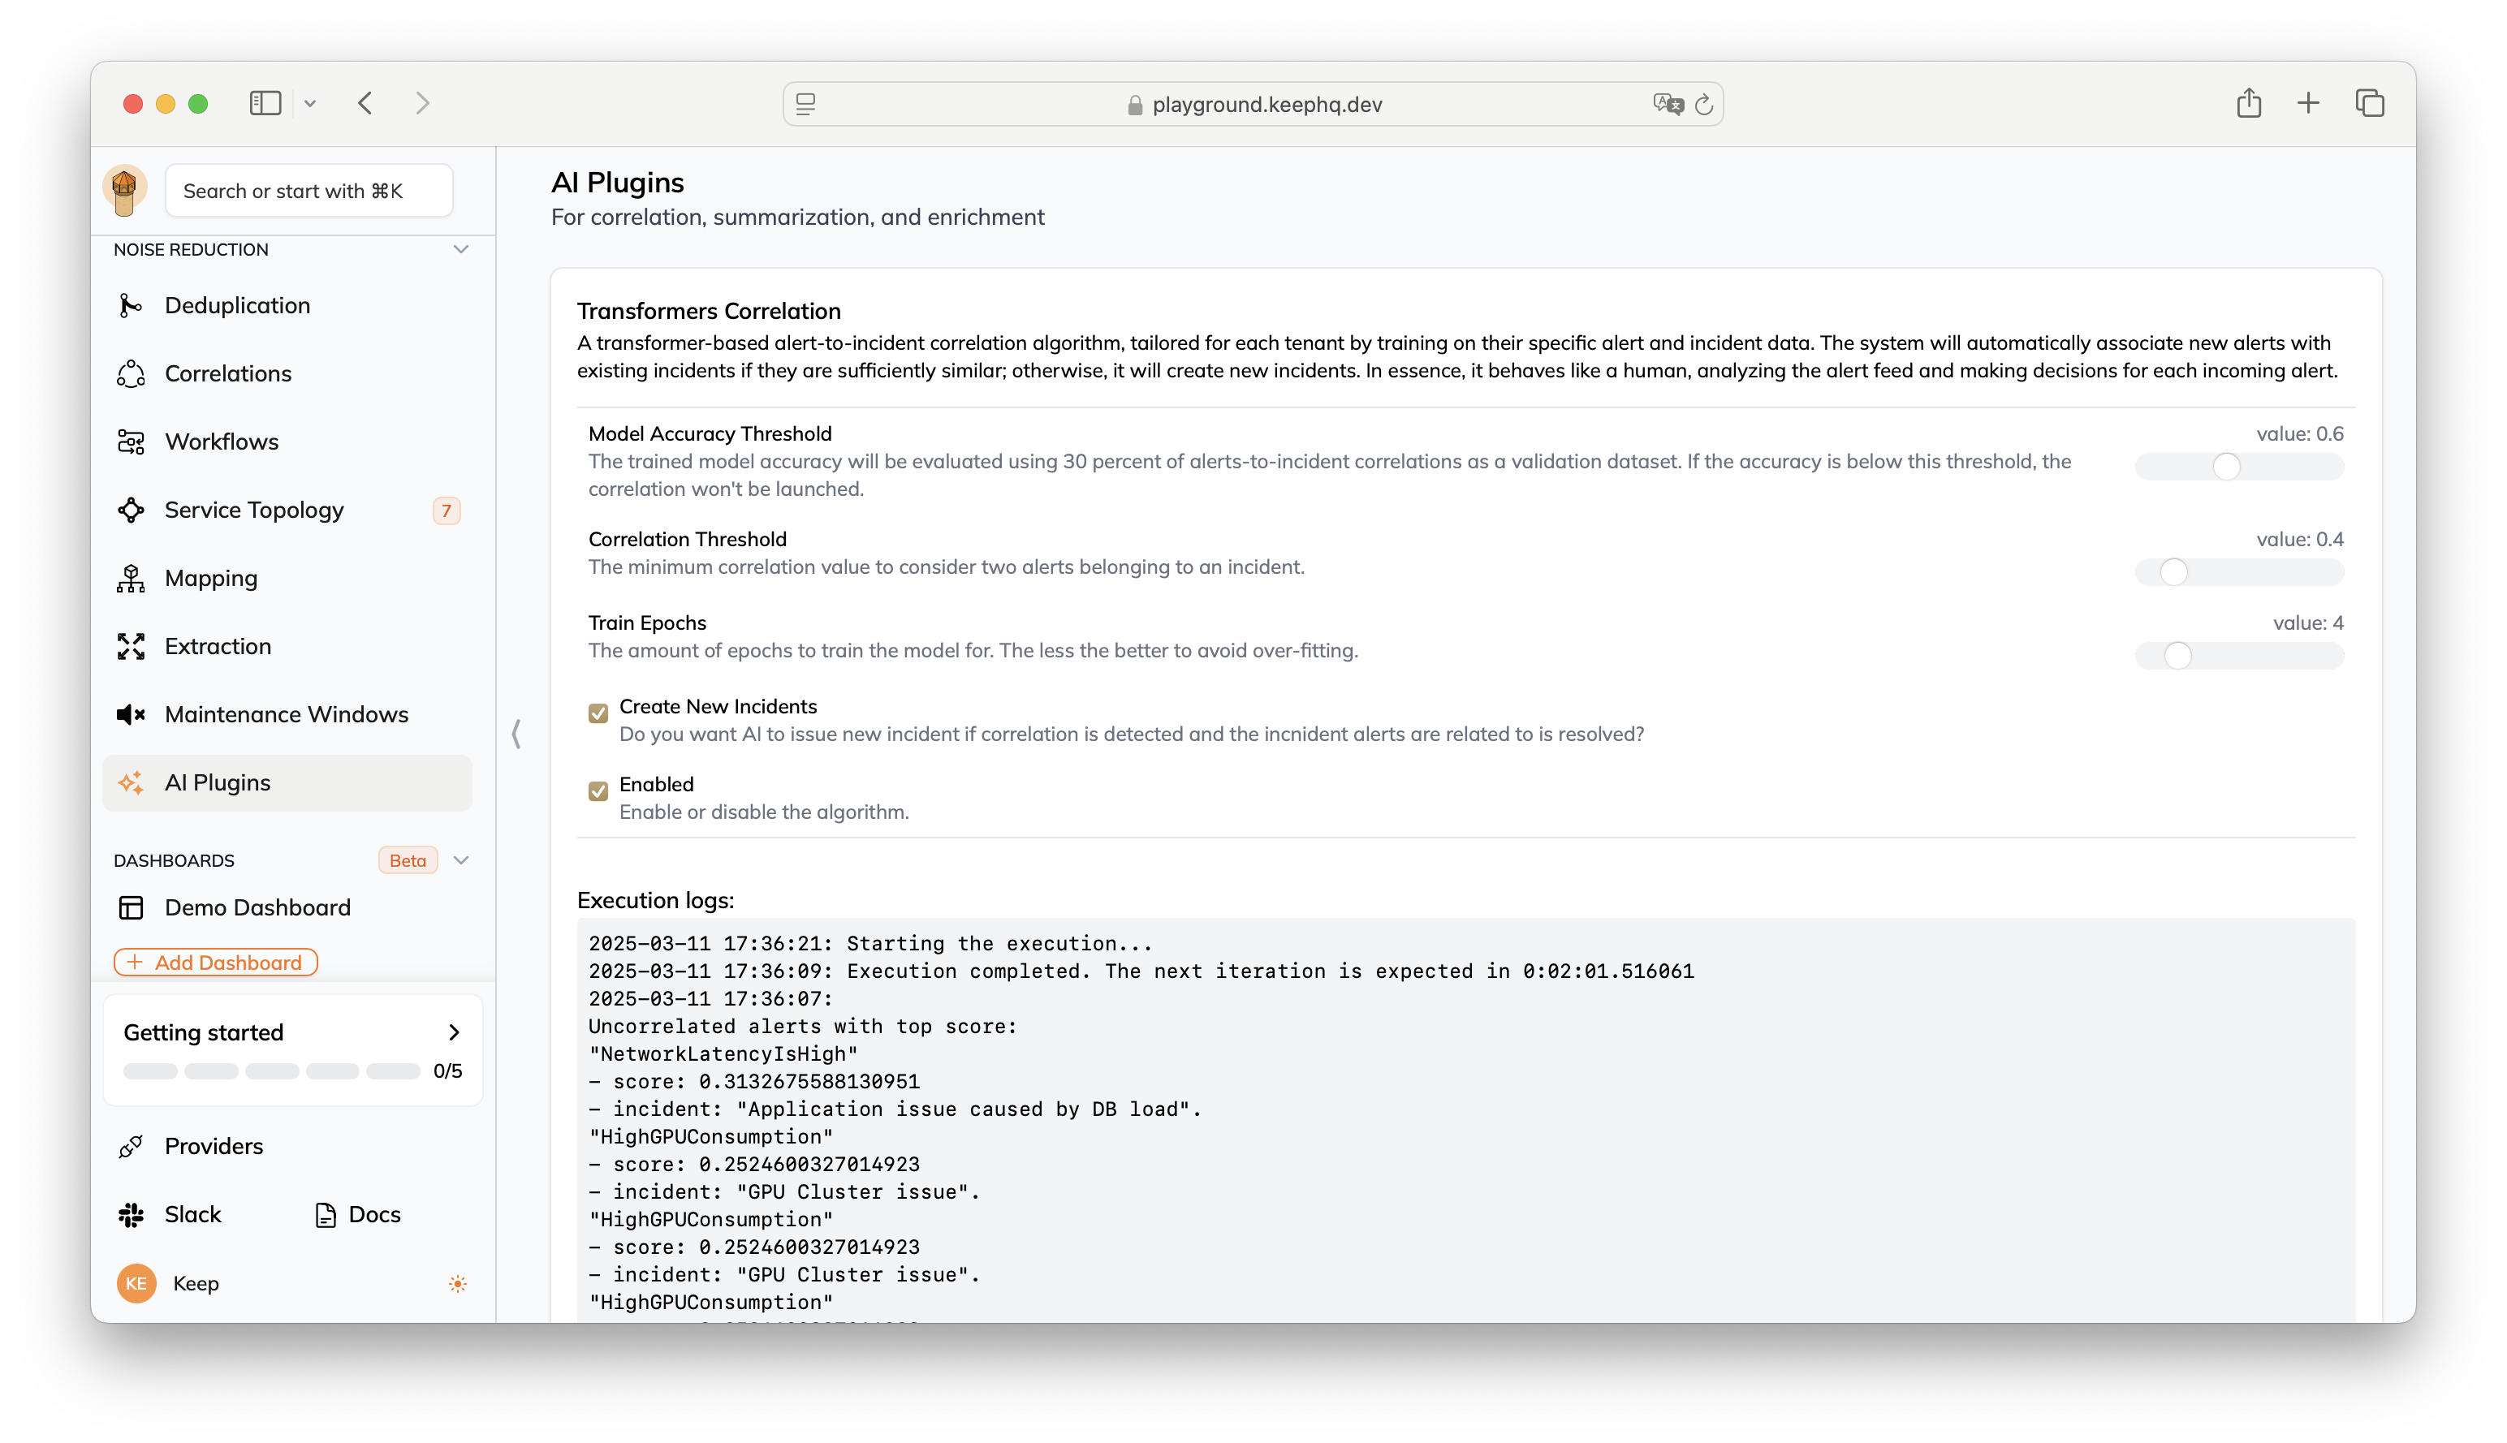Toggle the light/dark theme sun icon
This screenshot has height=1443, width=2507.
coord(457,1285)
